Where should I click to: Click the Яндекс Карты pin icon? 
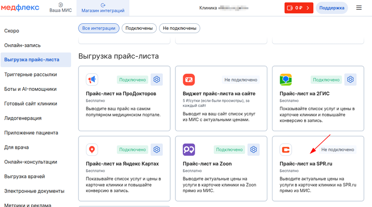92,150
